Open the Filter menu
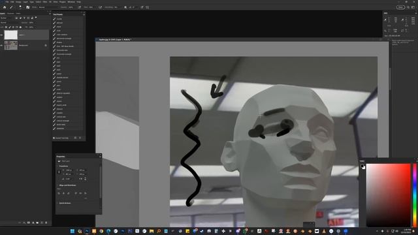Viewport: 418px width, 235px height. click(45, 2)
